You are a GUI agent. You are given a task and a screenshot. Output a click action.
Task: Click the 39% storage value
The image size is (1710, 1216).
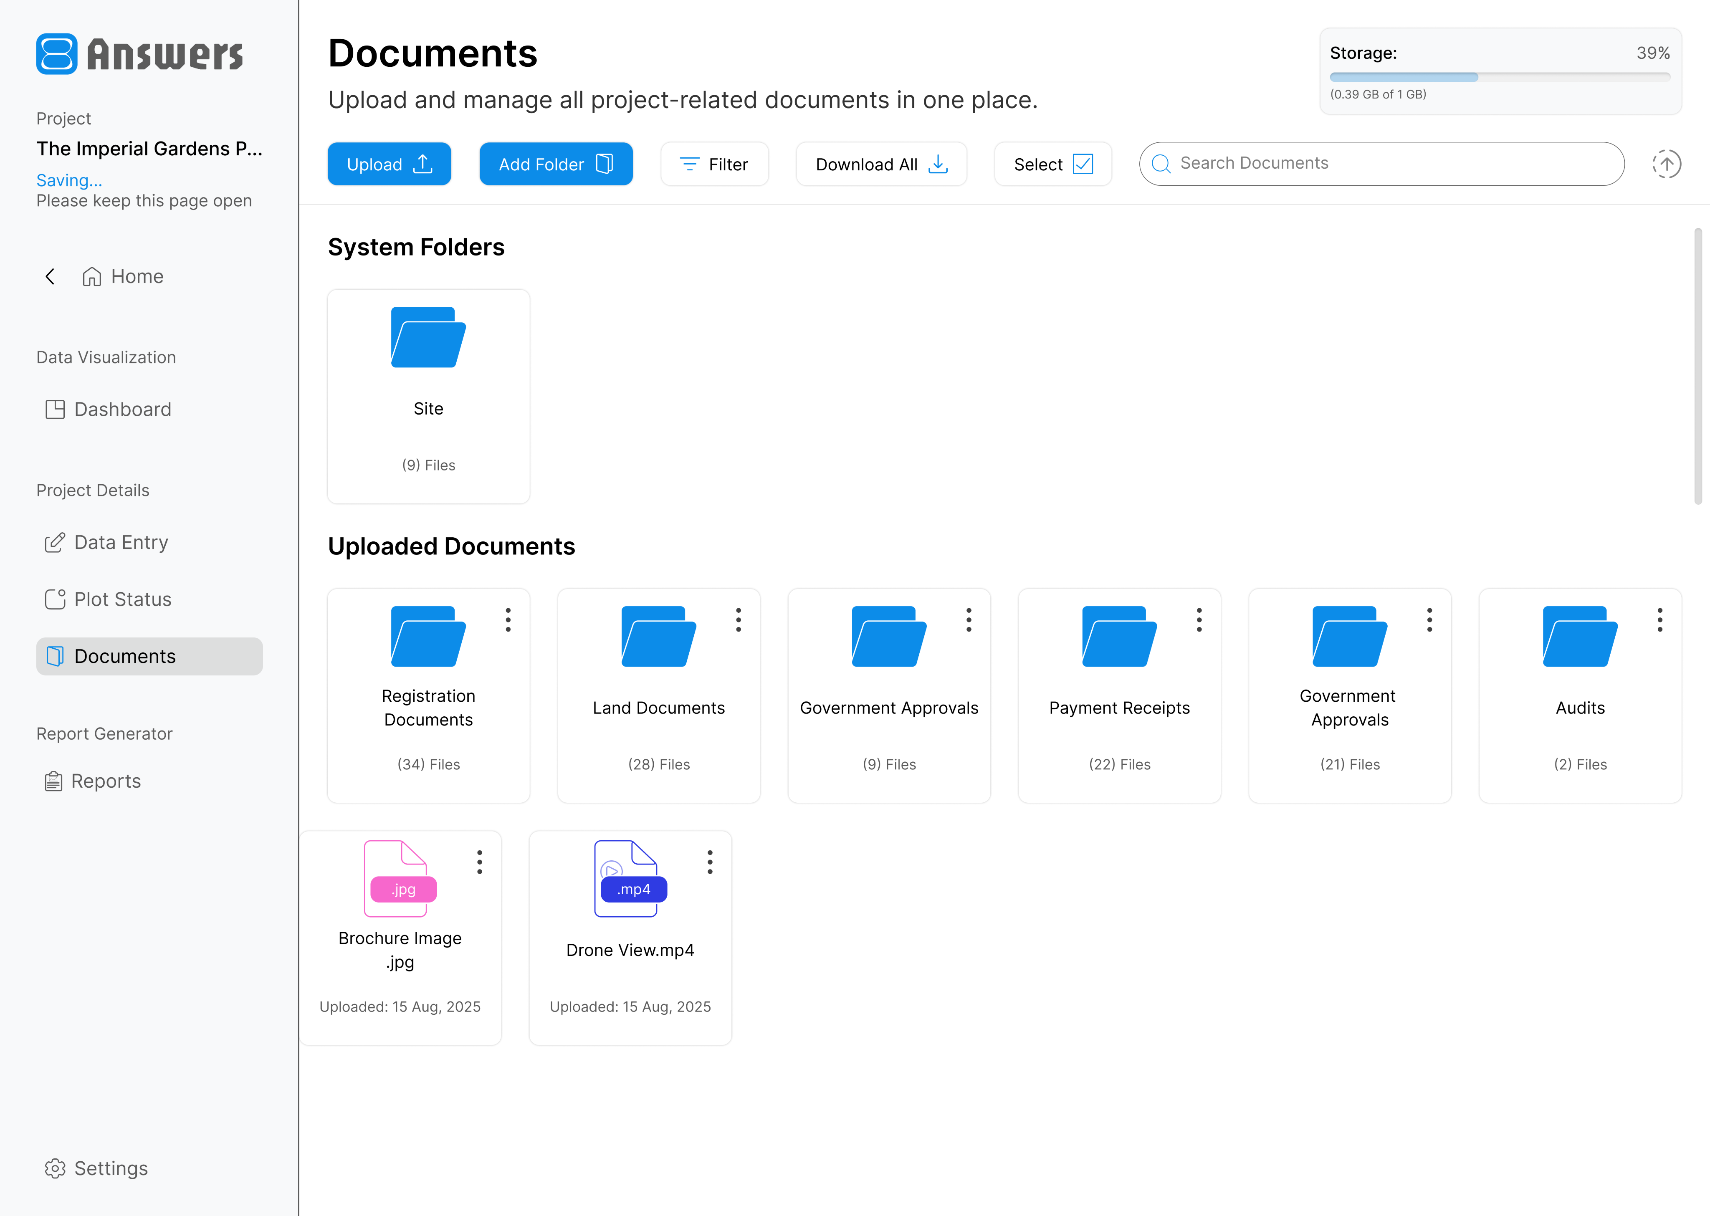pos(1653,53)
